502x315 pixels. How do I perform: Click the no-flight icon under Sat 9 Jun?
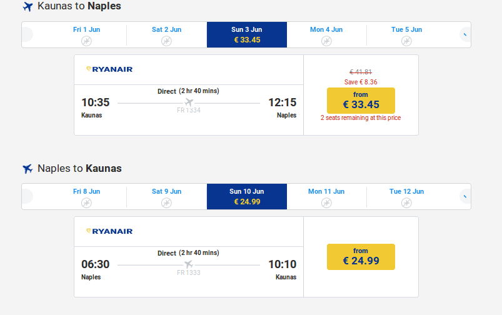coord(166,203)
